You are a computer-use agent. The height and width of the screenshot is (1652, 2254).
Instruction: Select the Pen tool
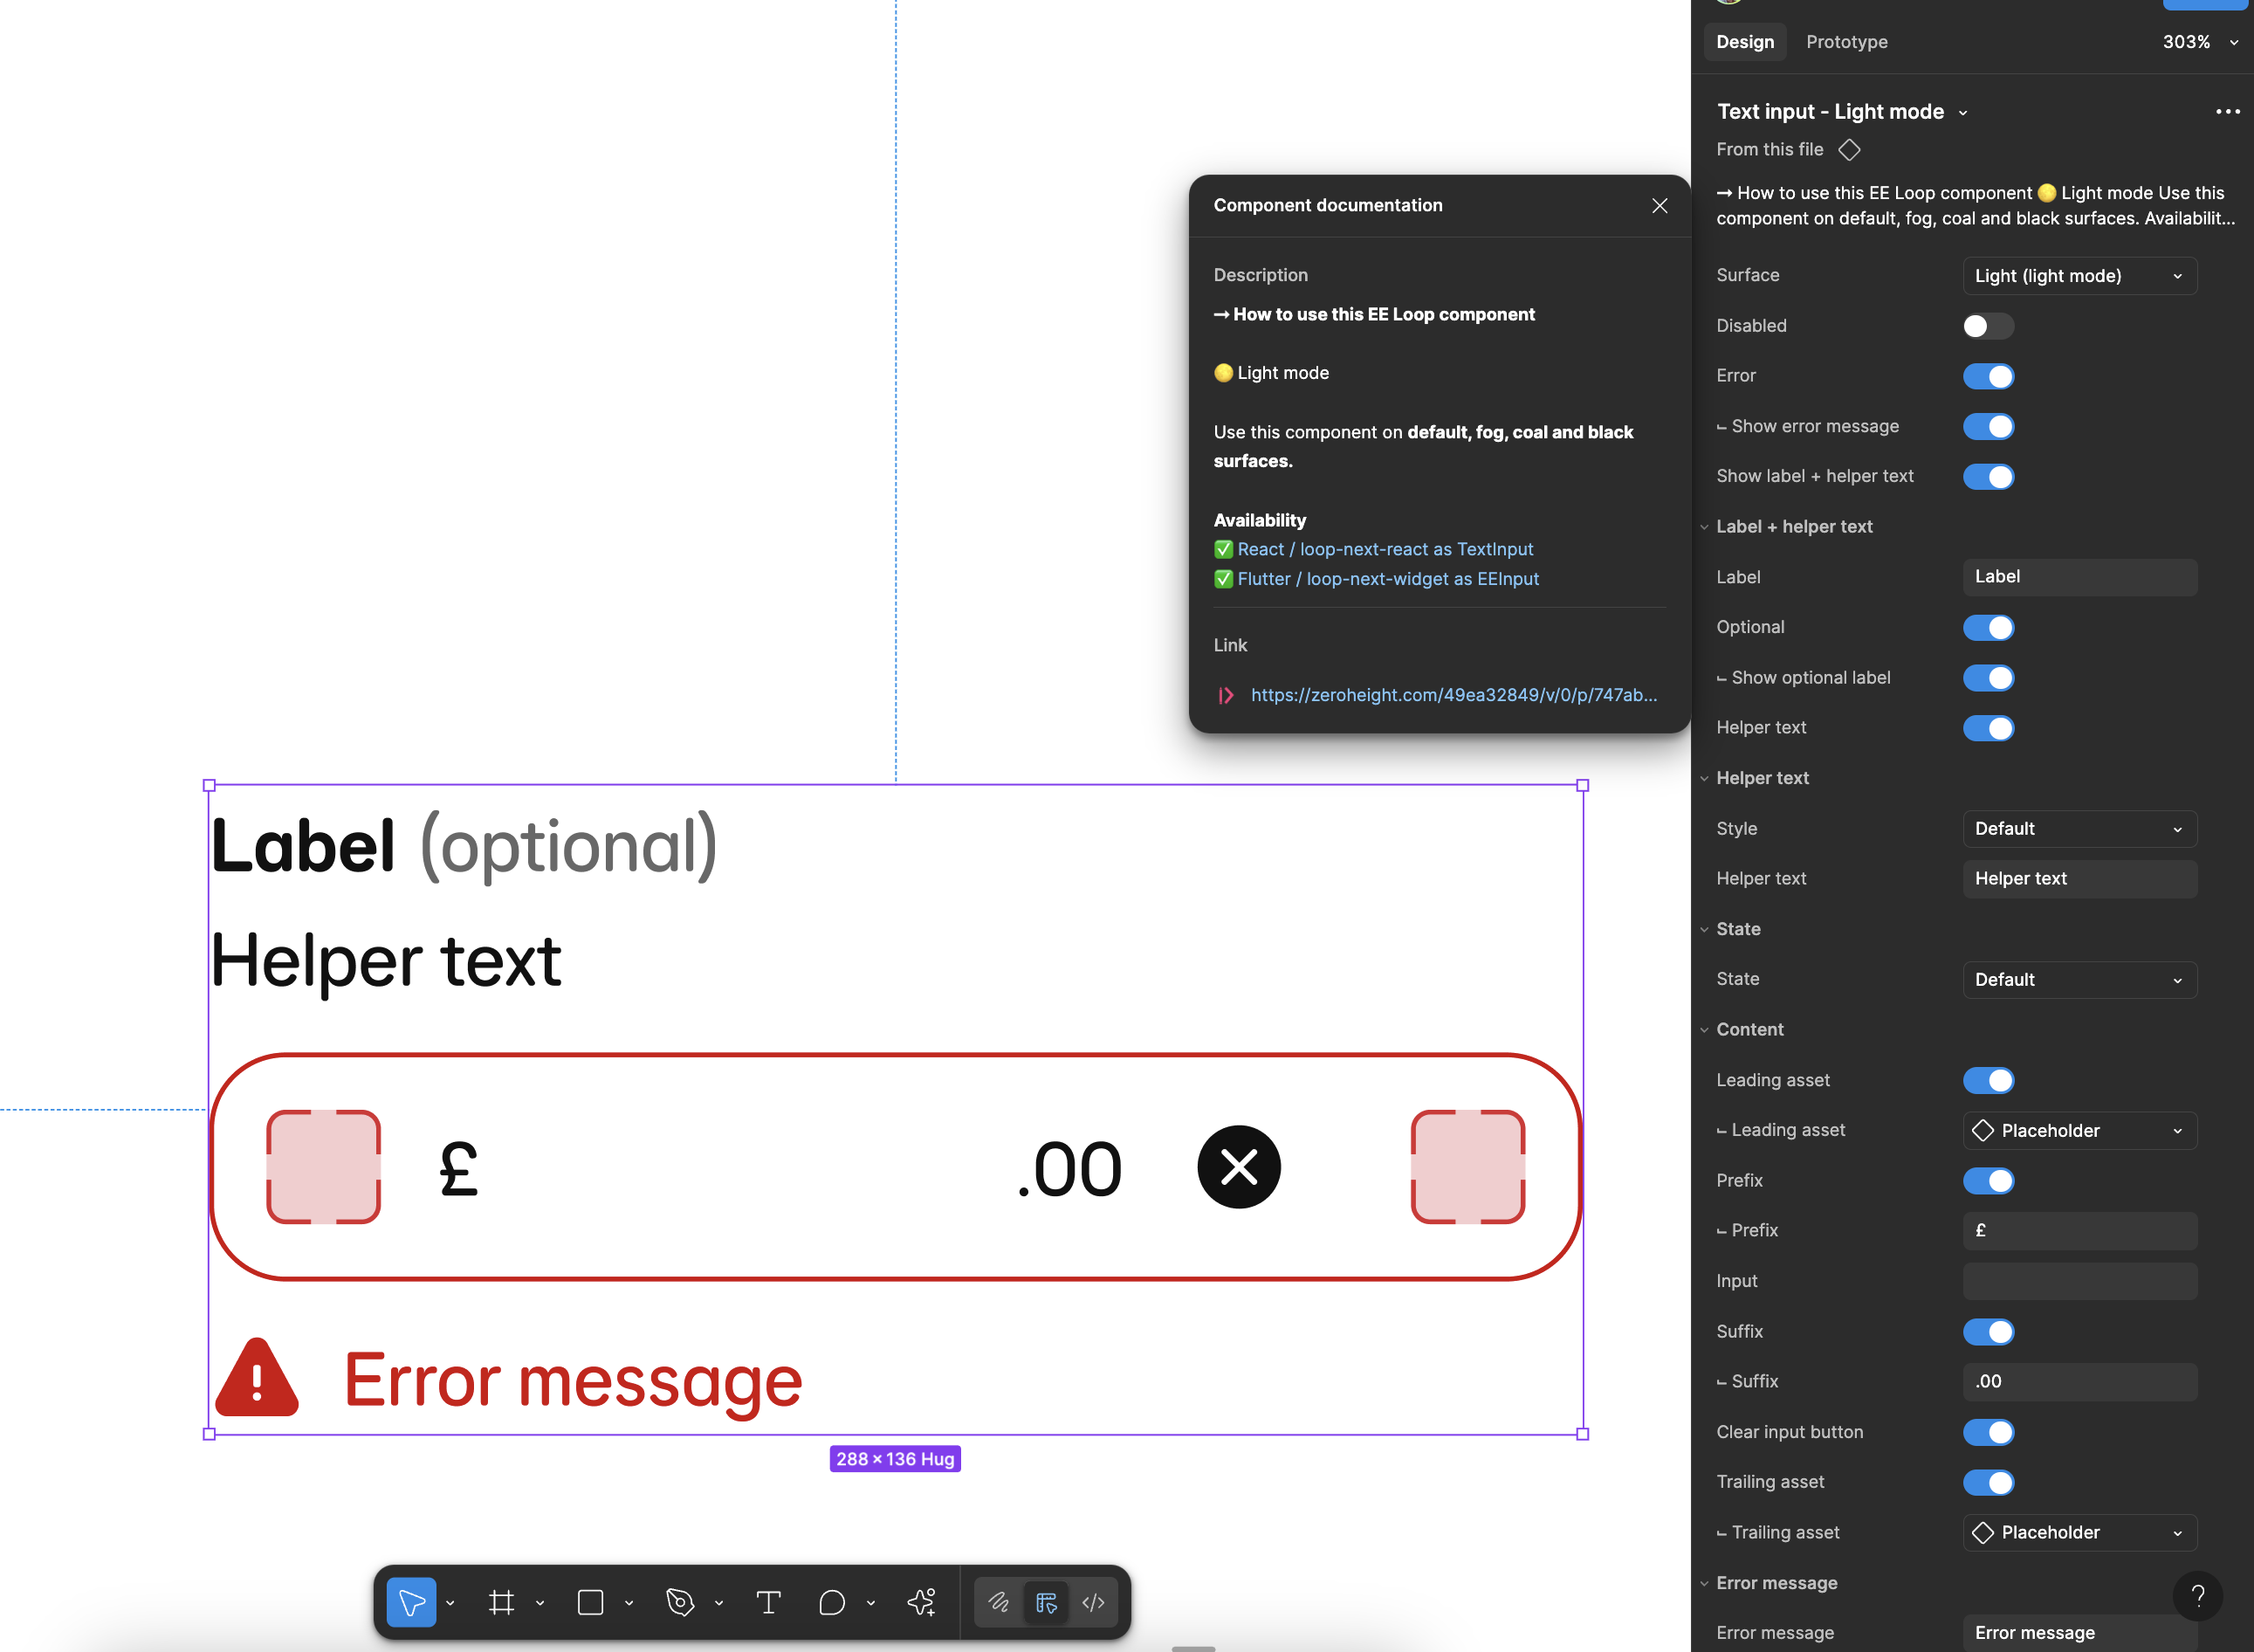click(x=680, y=1603)
